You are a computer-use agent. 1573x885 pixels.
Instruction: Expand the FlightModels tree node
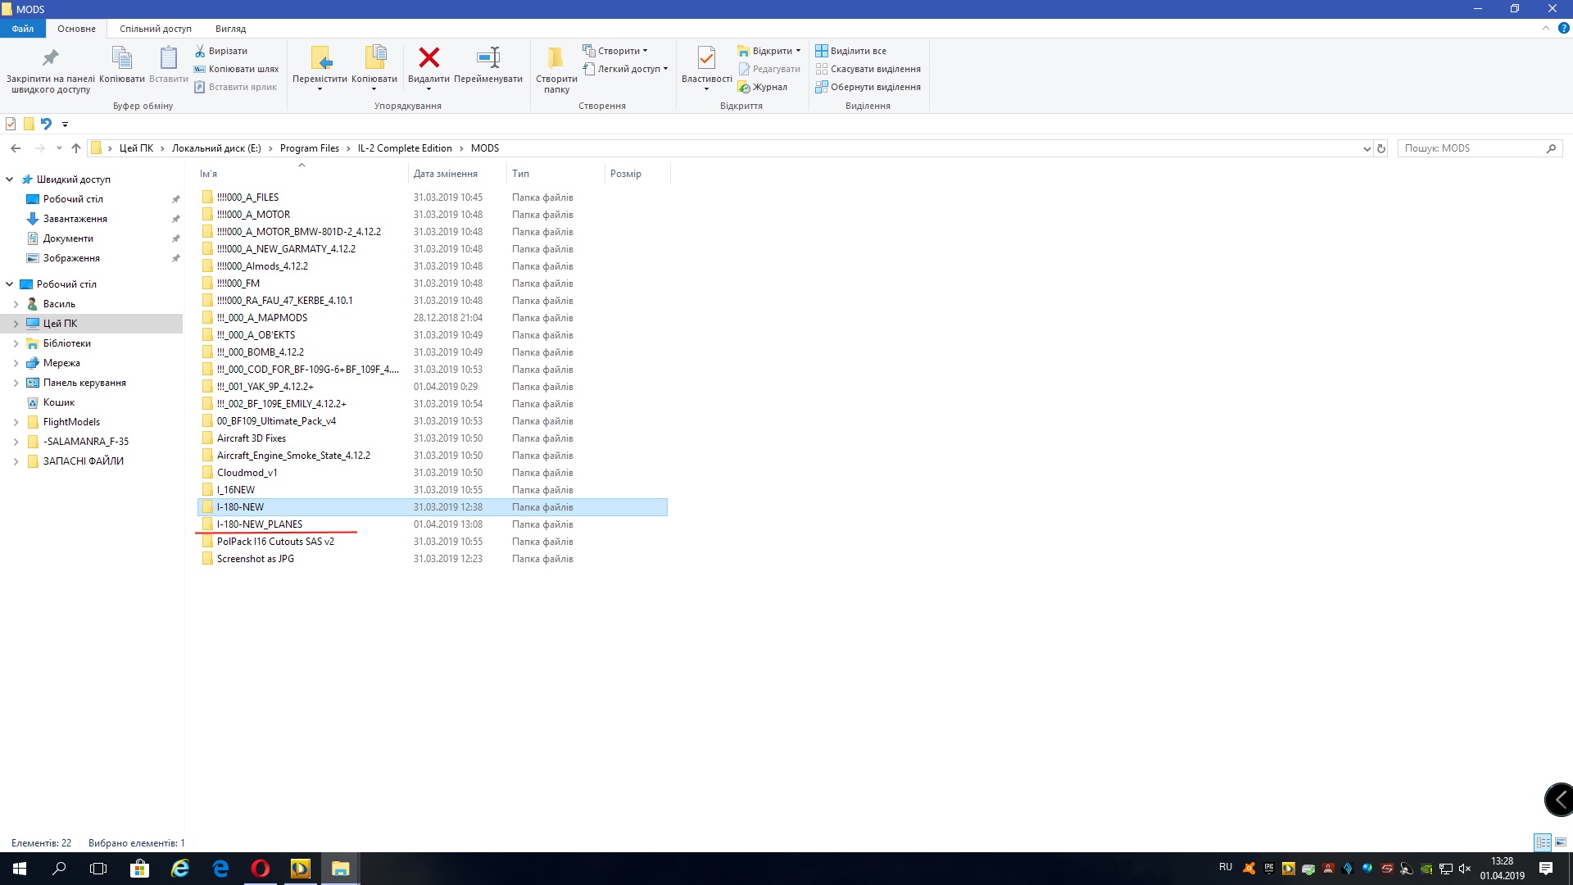[16, 422]
